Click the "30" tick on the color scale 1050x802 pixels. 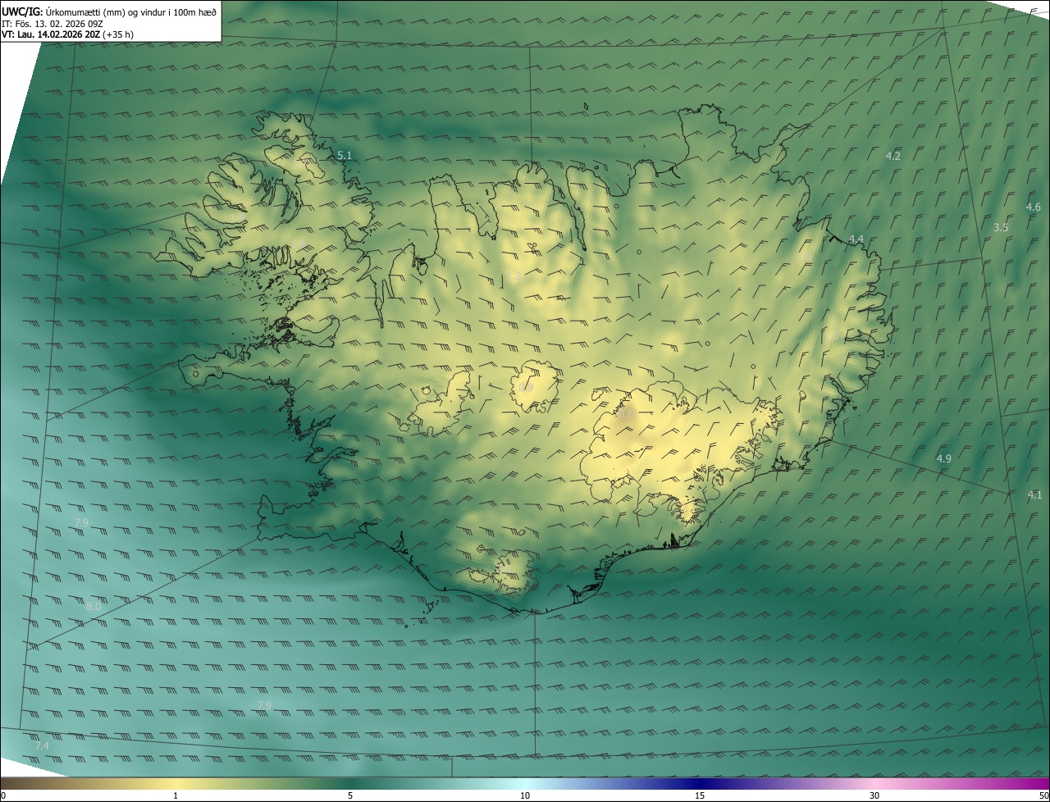[874, 795]
